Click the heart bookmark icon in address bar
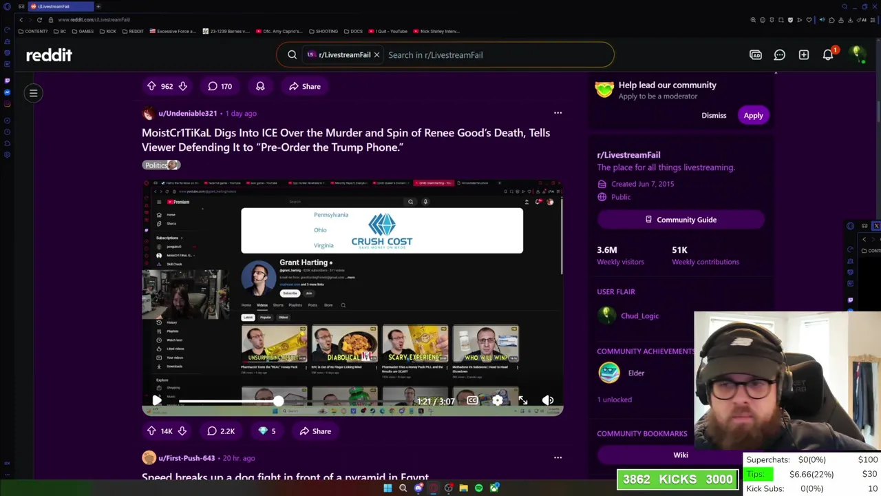881x496 pixels. (809, 20)
